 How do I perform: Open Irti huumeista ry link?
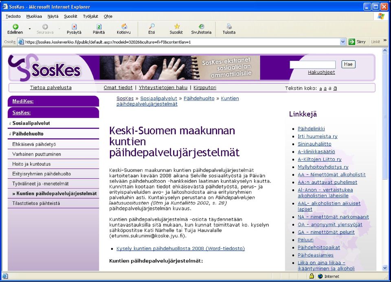click(317, 136)
